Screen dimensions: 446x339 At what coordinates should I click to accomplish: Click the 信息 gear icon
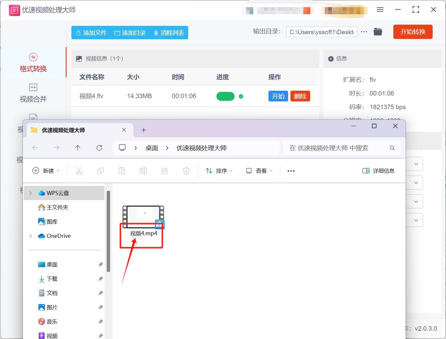point(331,59)
